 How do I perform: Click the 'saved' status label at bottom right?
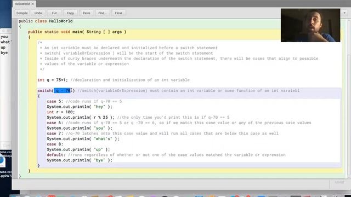click(x=339, y=182)
